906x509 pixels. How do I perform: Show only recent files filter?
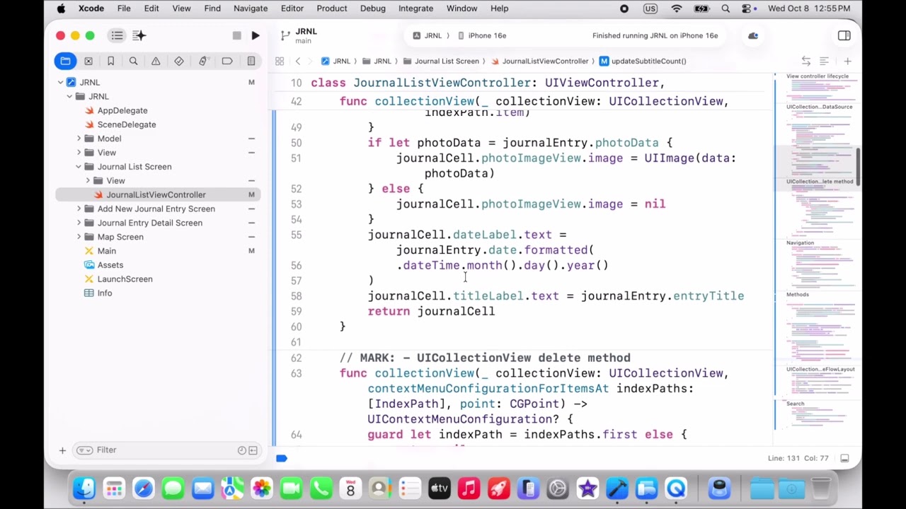click(x=242, y=450)
